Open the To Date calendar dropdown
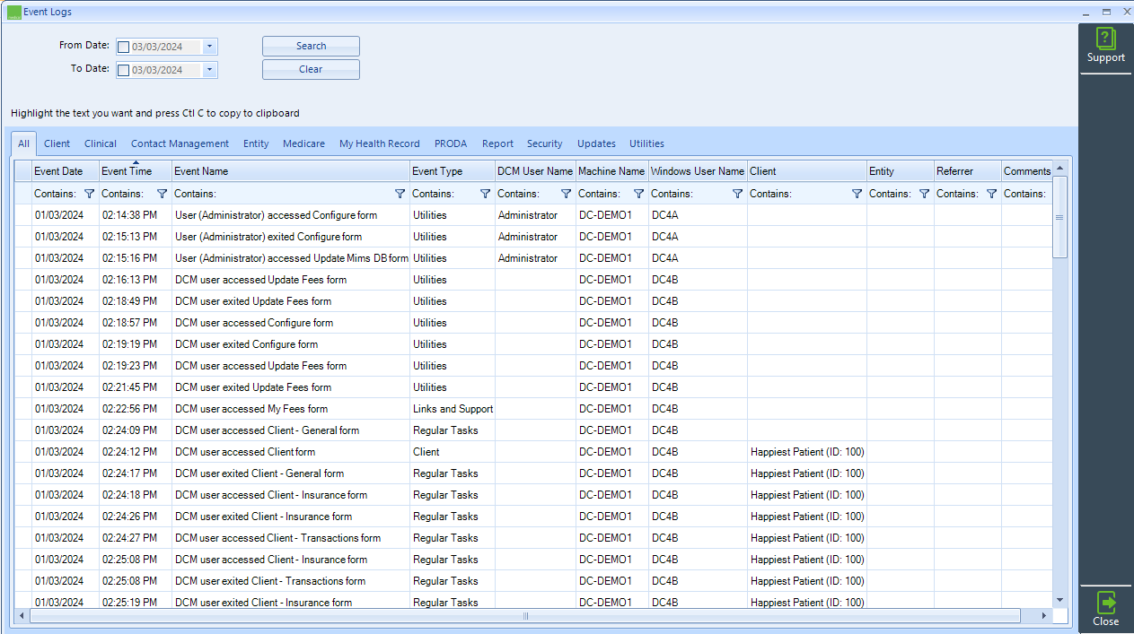 (209, 69)
